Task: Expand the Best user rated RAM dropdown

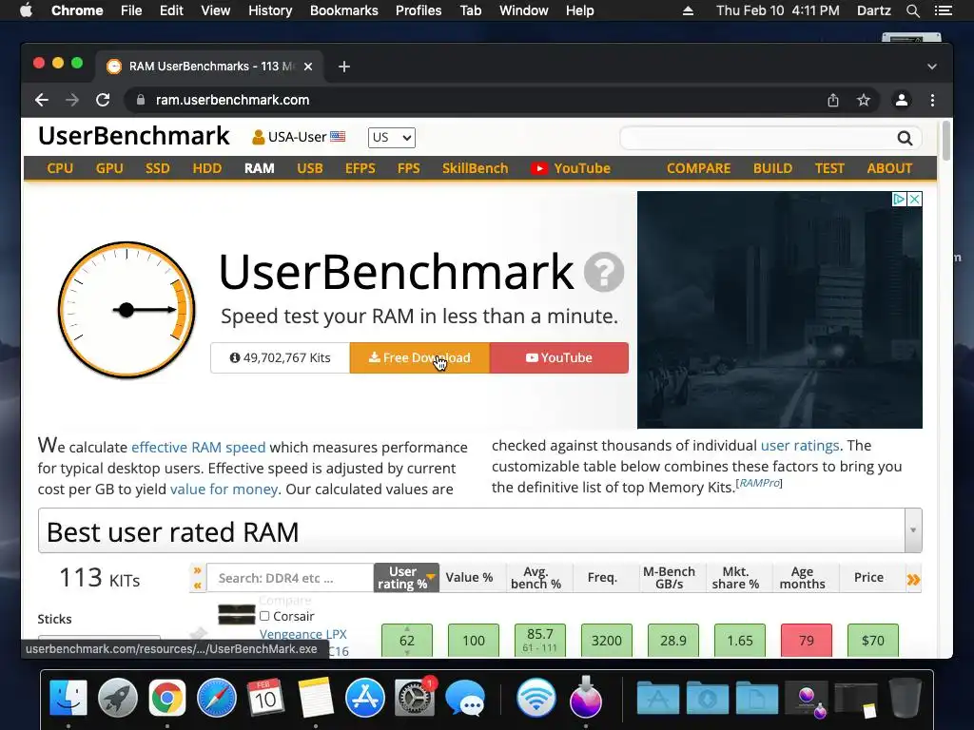Action: click(913, 530)
